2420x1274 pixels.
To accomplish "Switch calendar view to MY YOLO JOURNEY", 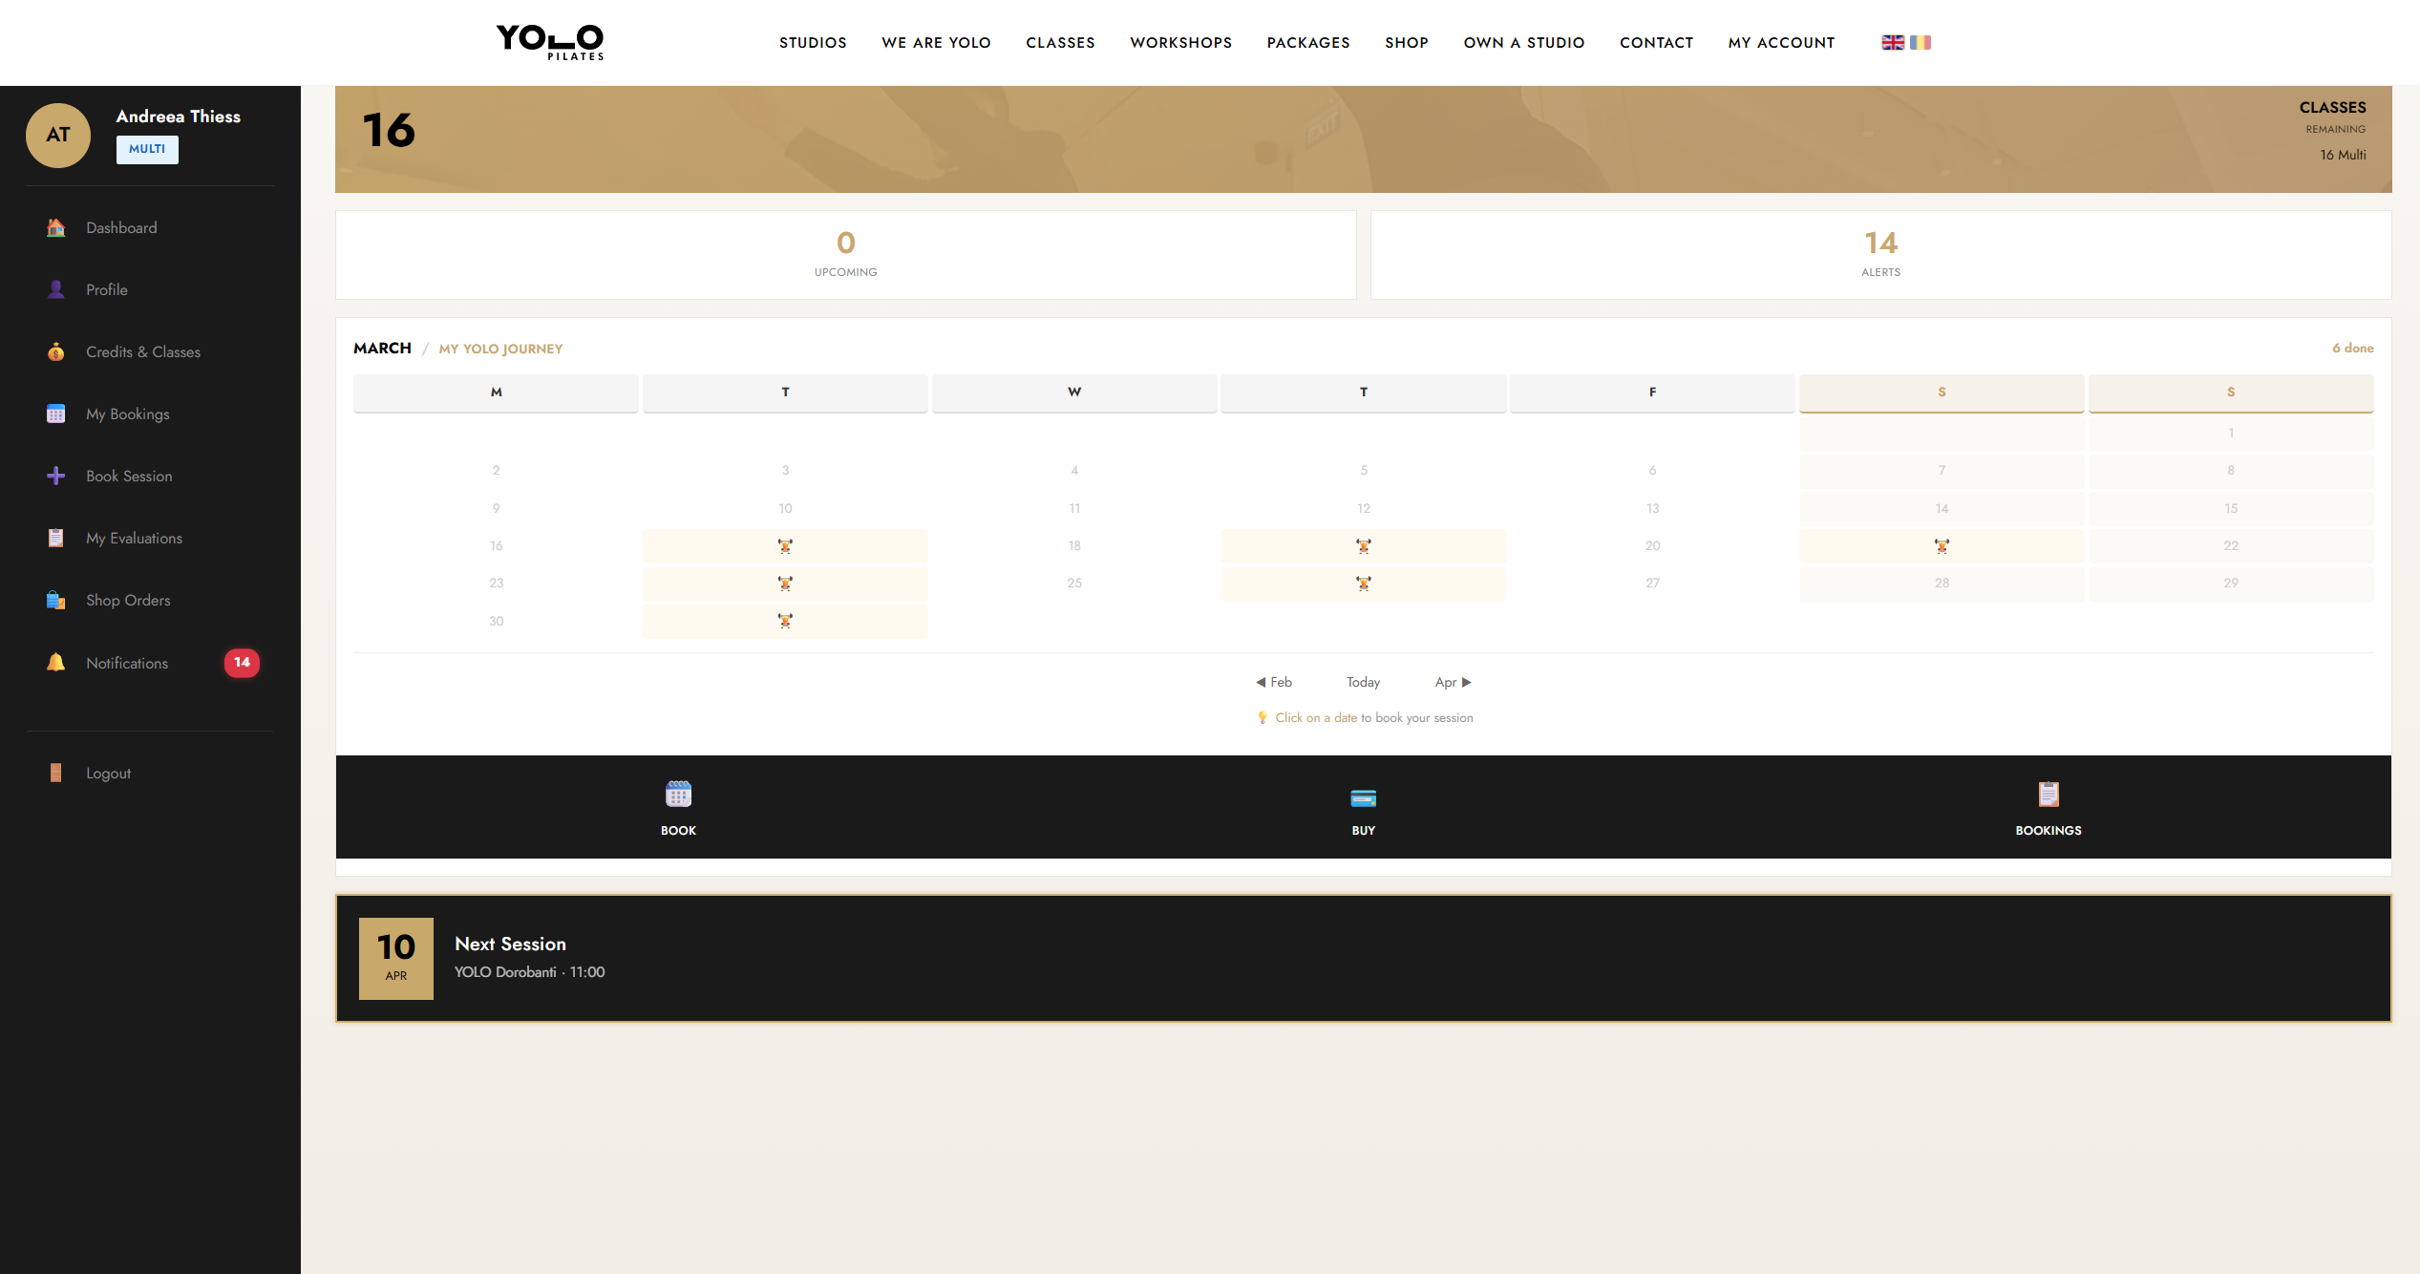I will tap(500, 349).
